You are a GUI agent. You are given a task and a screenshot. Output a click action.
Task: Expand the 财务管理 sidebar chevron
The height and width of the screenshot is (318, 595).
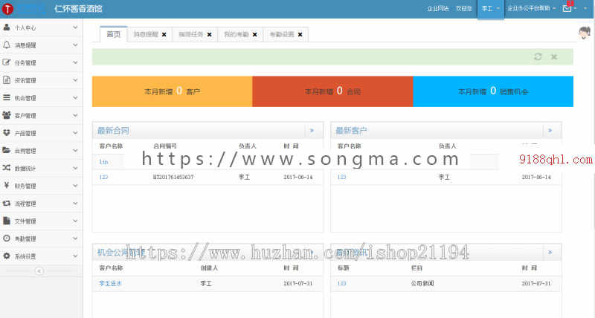tap(75, 185)
